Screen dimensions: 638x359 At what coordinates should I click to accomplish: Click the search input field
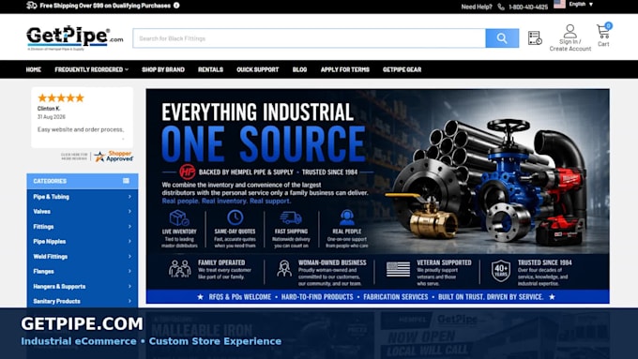(310, 38)
